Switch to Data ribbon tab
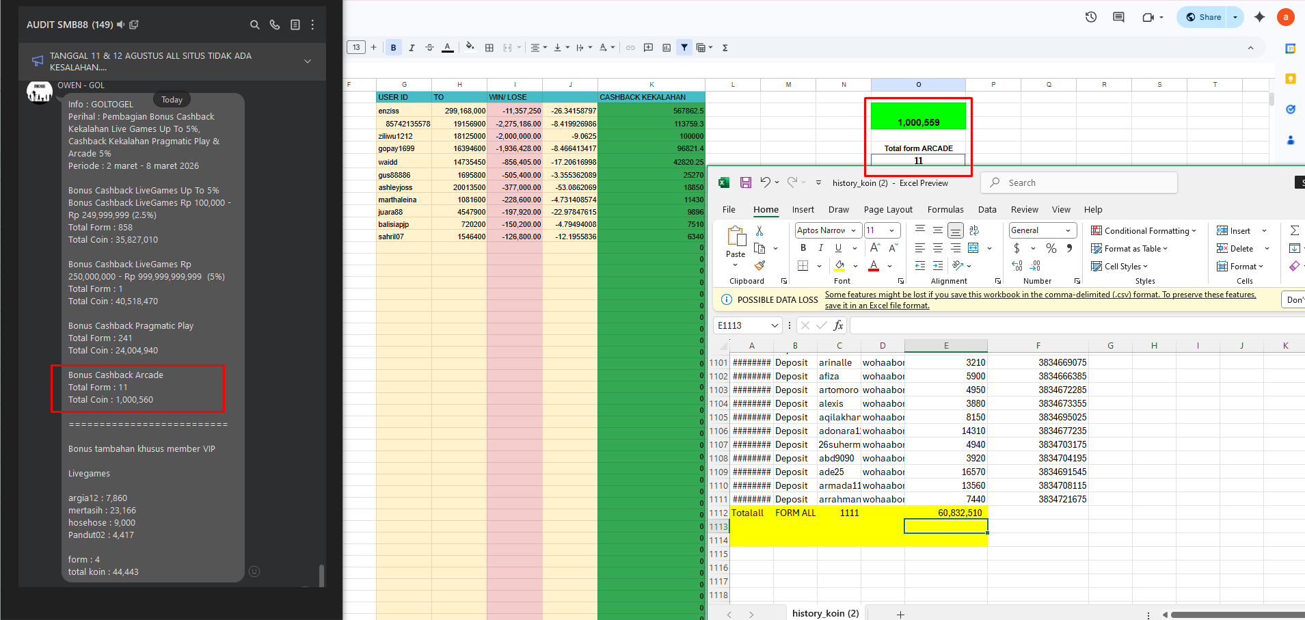The height and width of the screenshot is (620, 1305). pos(986,209)
